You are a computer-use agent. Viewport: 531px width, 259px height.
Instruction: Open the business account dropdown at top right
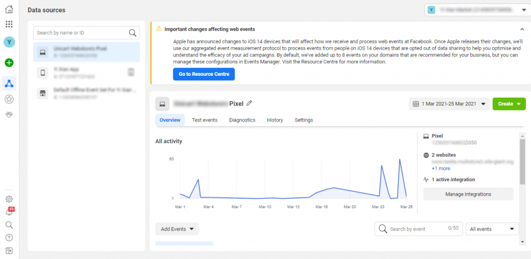click(x=478, y=10)
